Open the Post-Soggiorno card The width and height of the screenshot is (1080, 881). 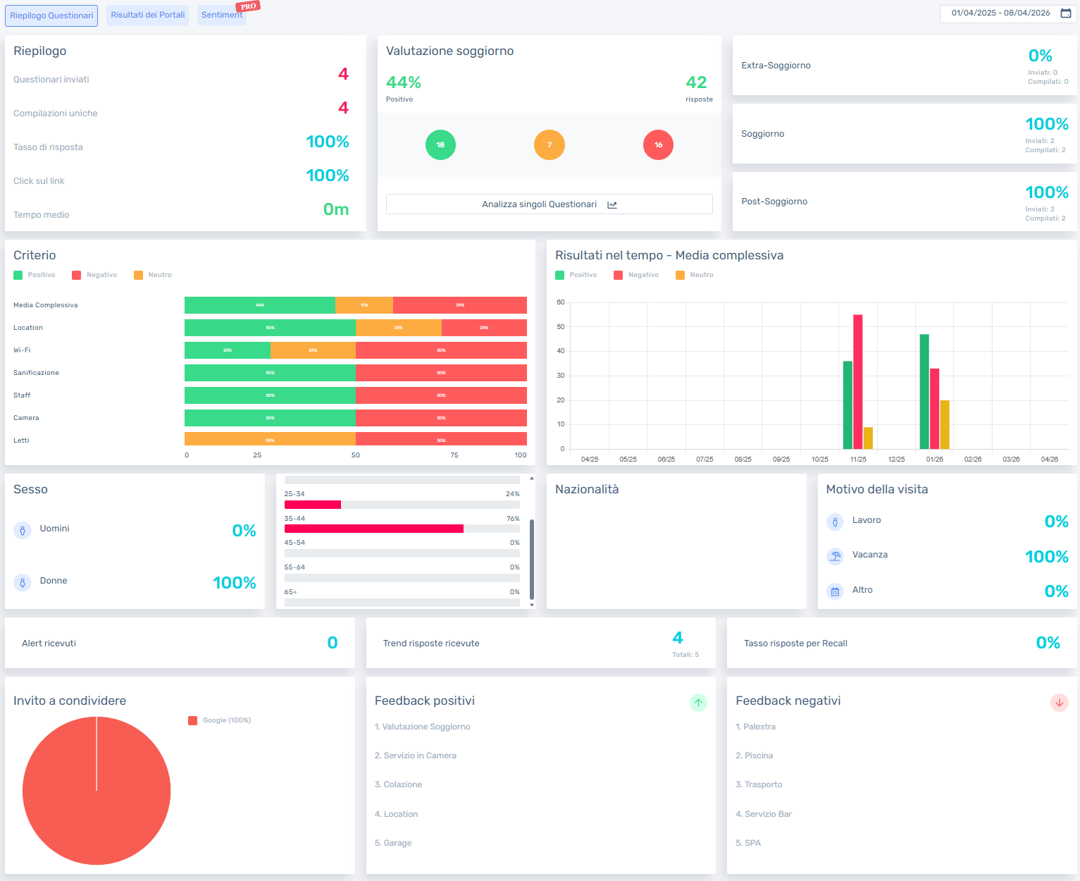[x=905, y=202]
